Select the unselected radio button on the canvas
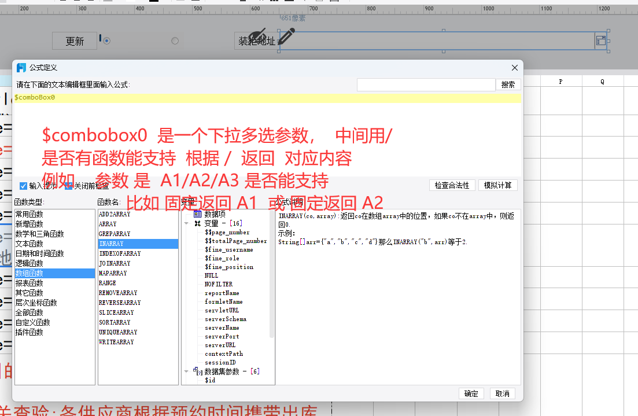The width and height of the screenshot is (638, 416). pos(175,41)
